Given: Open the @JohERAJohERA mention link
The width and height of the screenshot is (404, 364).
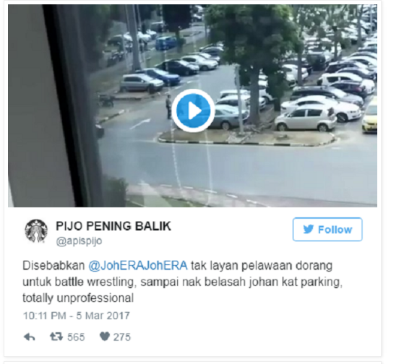Looking at the screenshot, I should pos(138,265).
